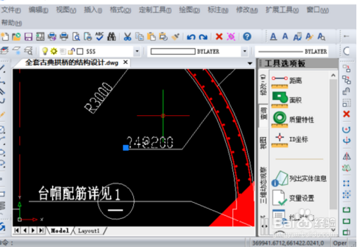The height and width of the screenshot is (247, 357).
Task: Click the magenta purge icon next to Delete
Action: (x=231, y=36)
